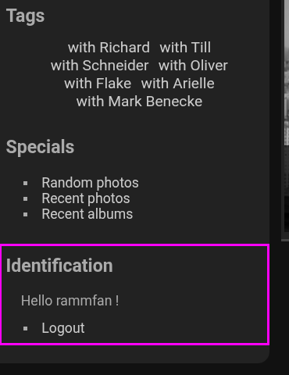Click the Identification section heading
Screen dimensions: 289x375
[59, 266]
